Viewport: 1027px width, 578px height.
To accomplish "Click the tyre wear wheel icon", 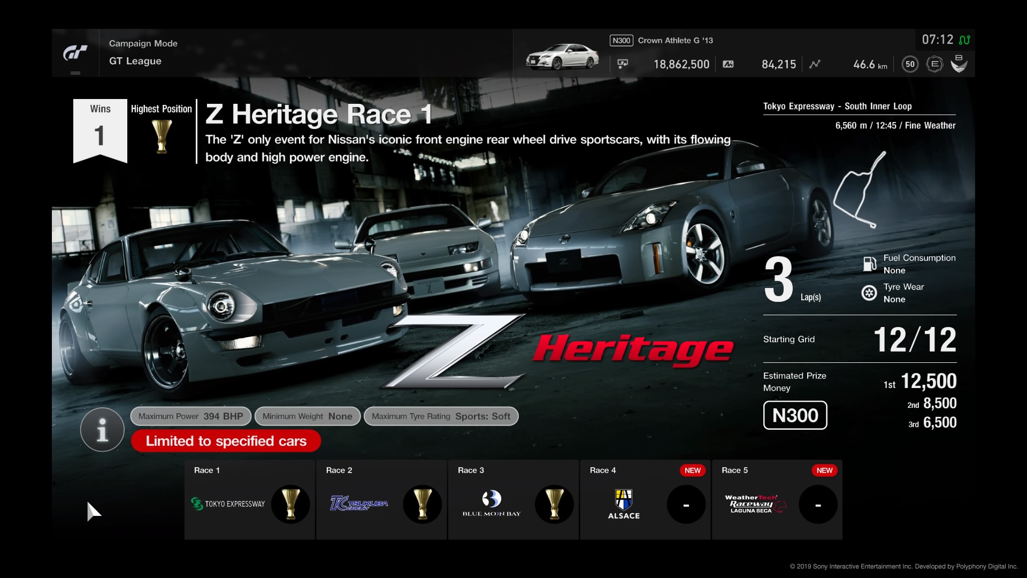I will pyautogui.click(x=869, y=293).
